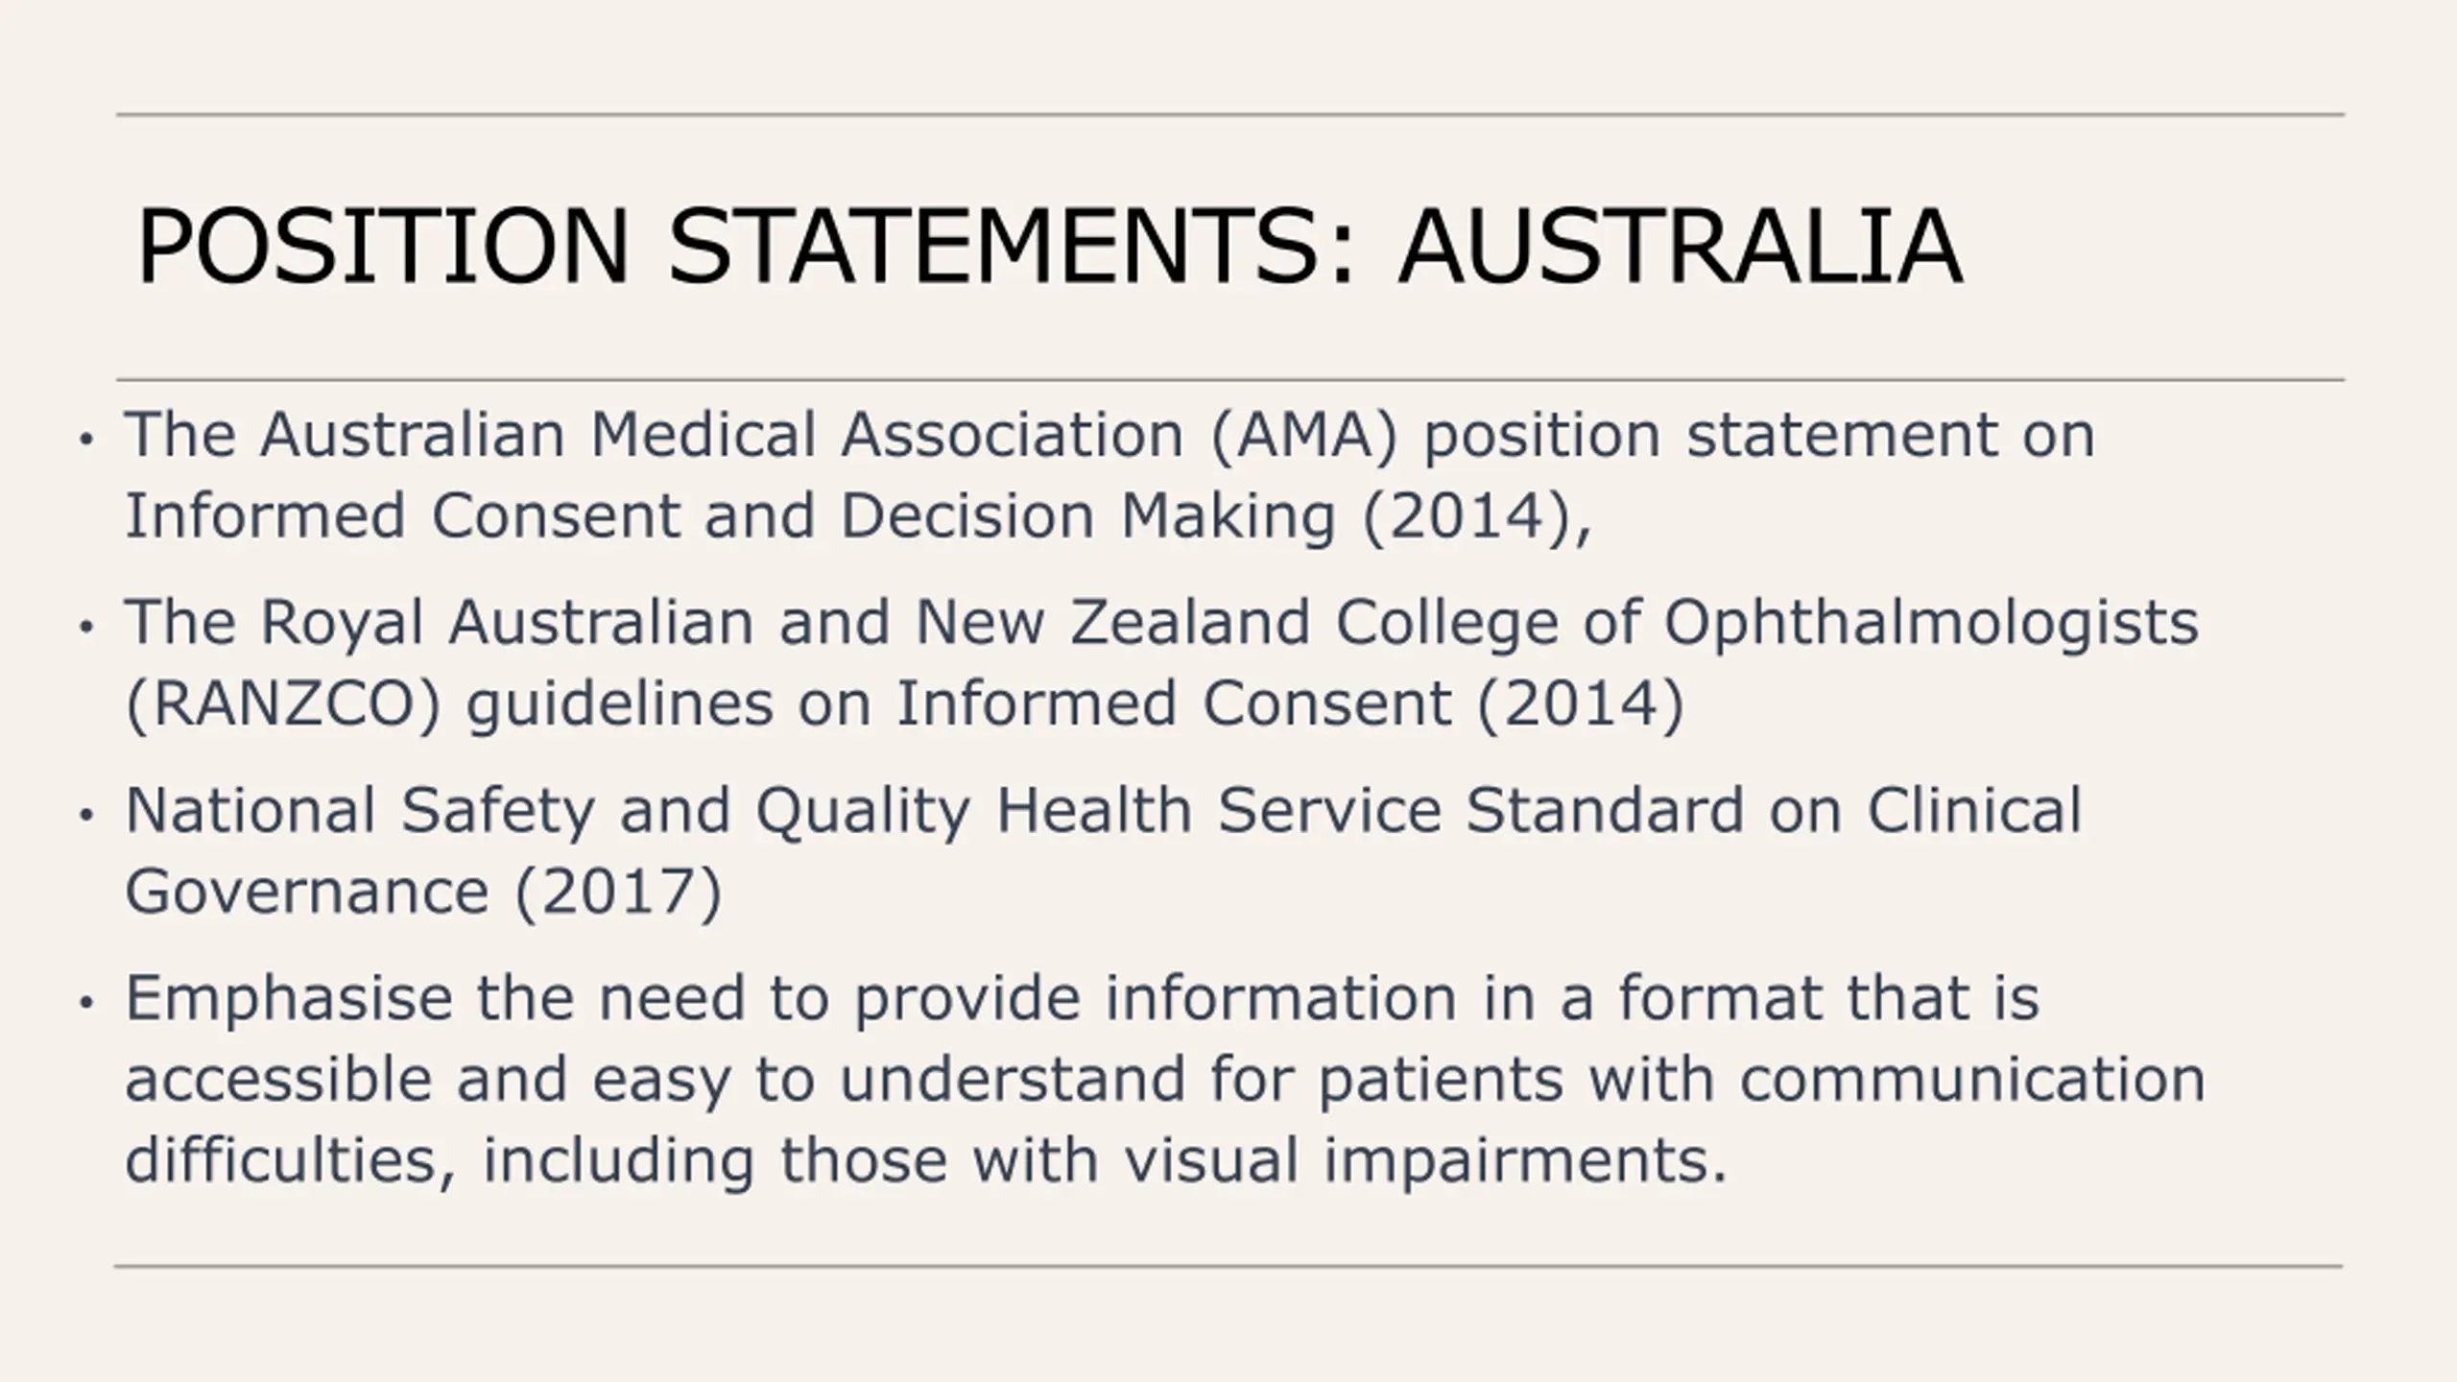Image resolution: width=2457 pixels, height=1382 pixels.
Task: Click the Informed Consent and Decision Making line
Action: coord(859,516)
